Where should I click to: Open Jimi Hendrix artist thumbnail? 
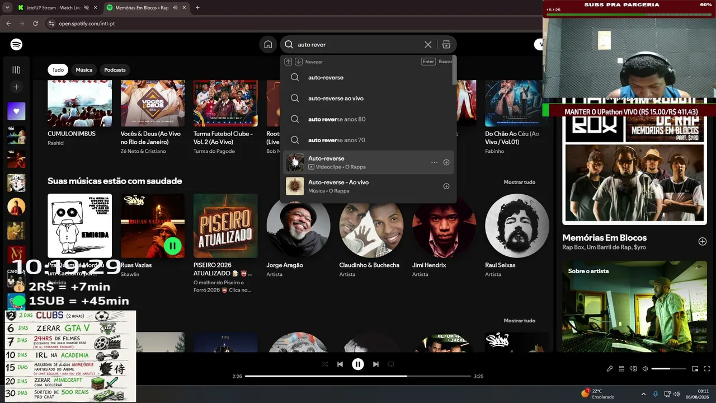pos(444,226)
